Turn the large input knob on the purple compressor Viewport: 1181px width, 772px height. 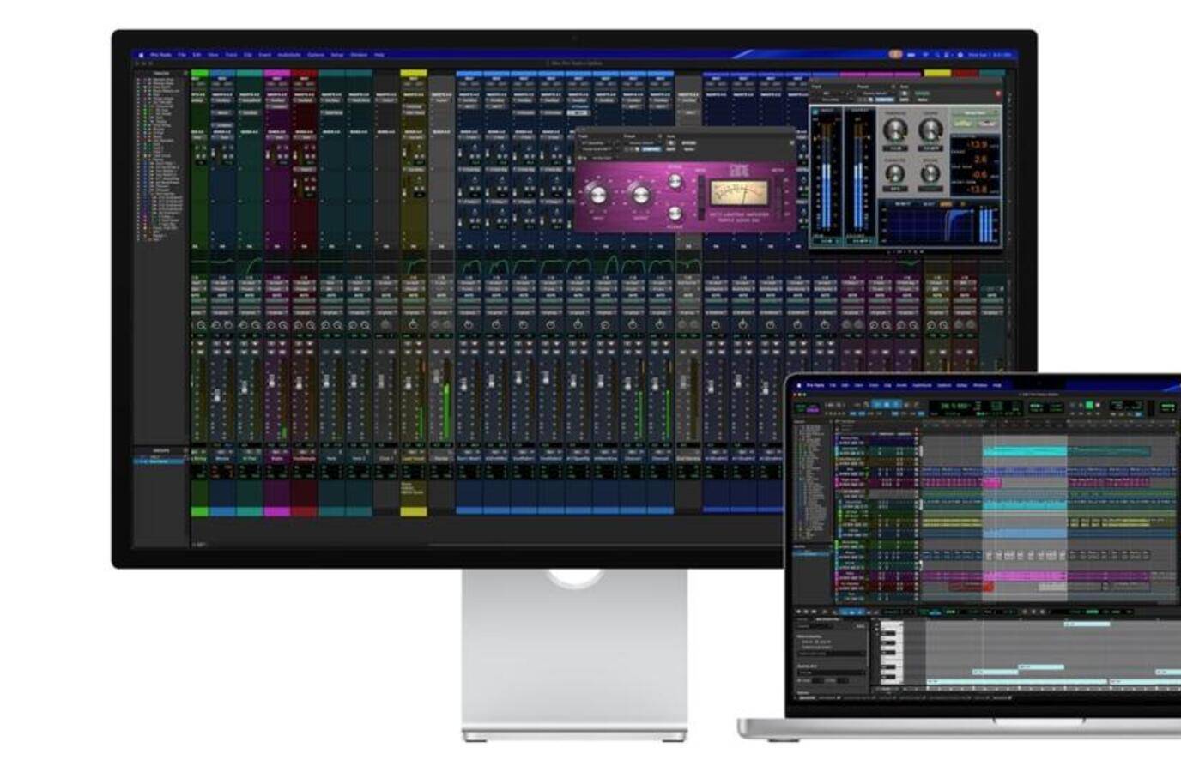(597, 195)
